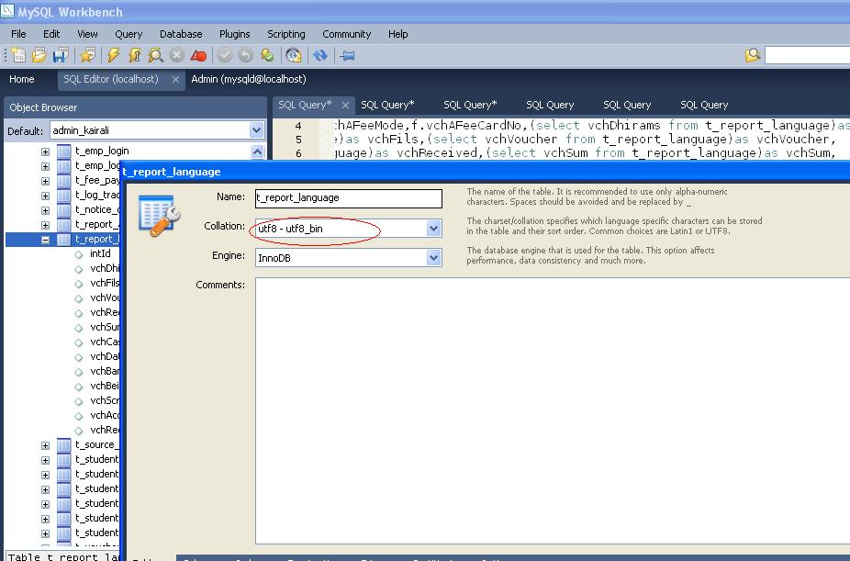Select the t_fee_pay table row
The height and width of the screenshot is (561, 850).
coord(97,181)
